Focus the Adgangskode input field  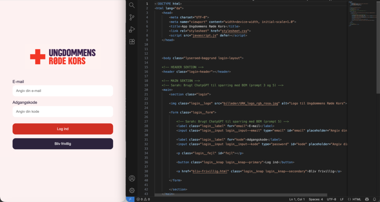point(63,111)
